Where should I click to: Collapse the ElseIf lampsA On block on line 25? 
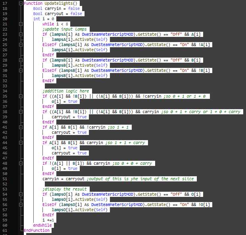coord(21,45)
